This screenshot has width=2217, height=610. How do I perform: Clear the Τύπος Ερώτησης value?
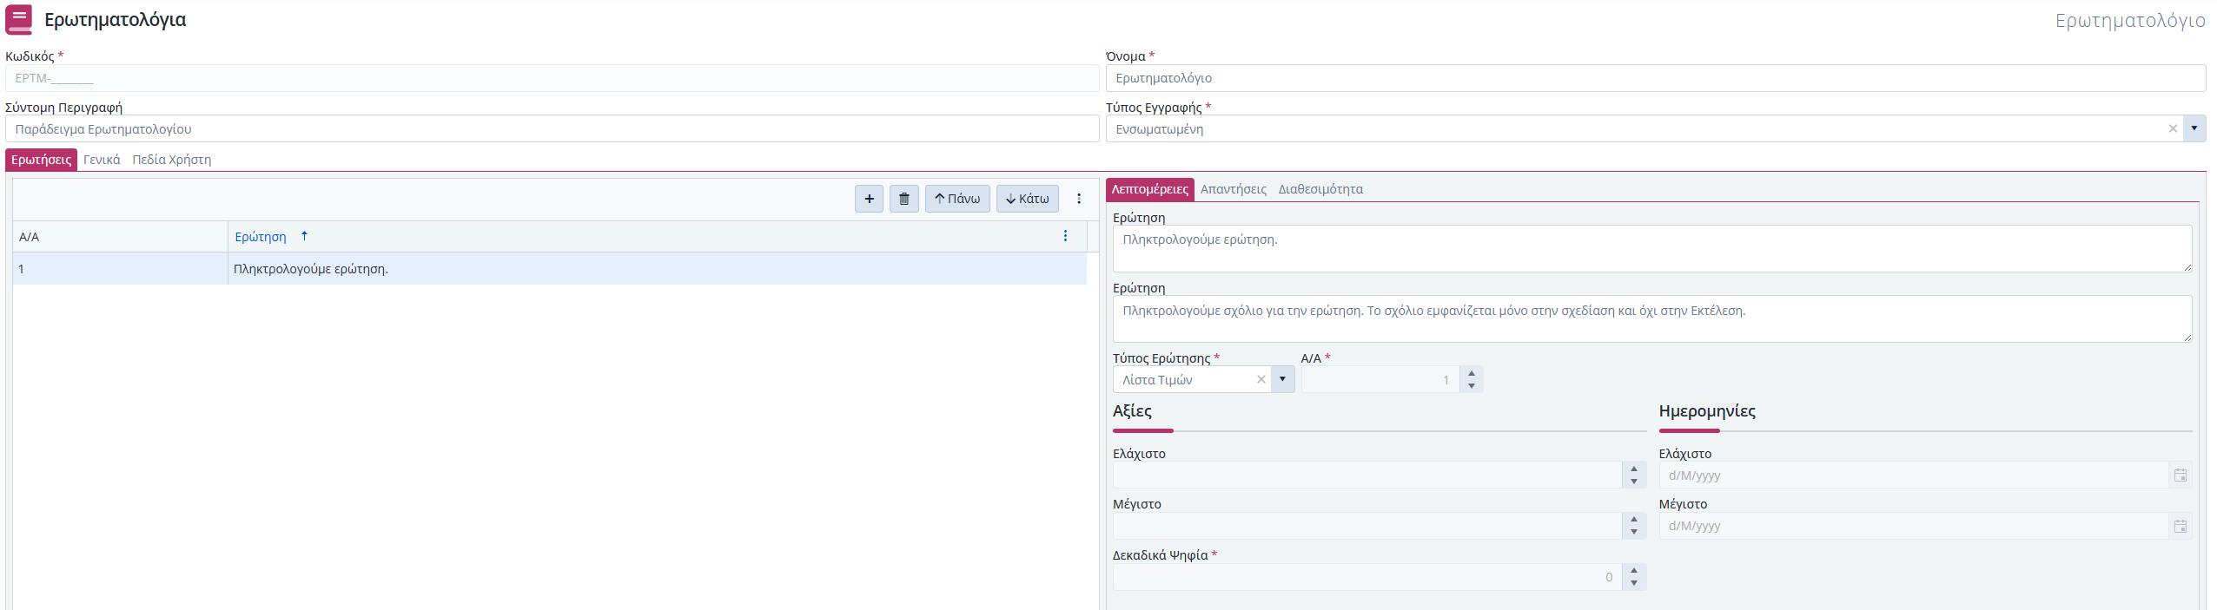[x=1261, y=379]
